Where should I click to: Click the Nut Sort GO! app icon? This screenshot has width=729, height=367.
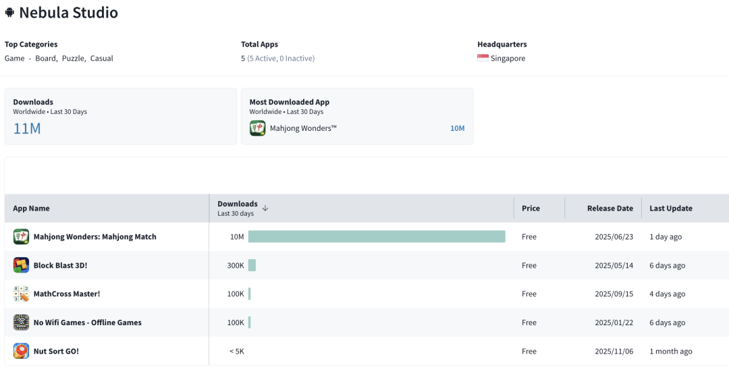(x=21, y=351)
